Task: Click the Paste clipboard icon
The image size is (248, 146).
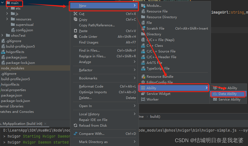Action: click(x=75, y=31)
